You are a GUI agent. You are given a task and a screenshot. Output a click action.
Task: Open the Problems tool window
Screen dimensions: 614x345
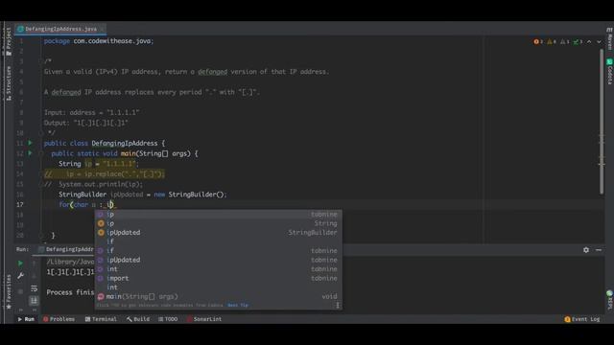pos(59,319)
